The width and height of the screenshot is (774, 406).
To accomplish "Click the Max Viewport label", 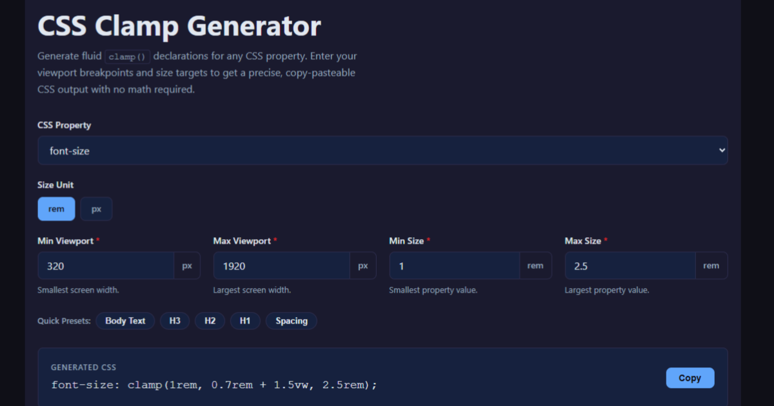I will click(x=242, y=241).
